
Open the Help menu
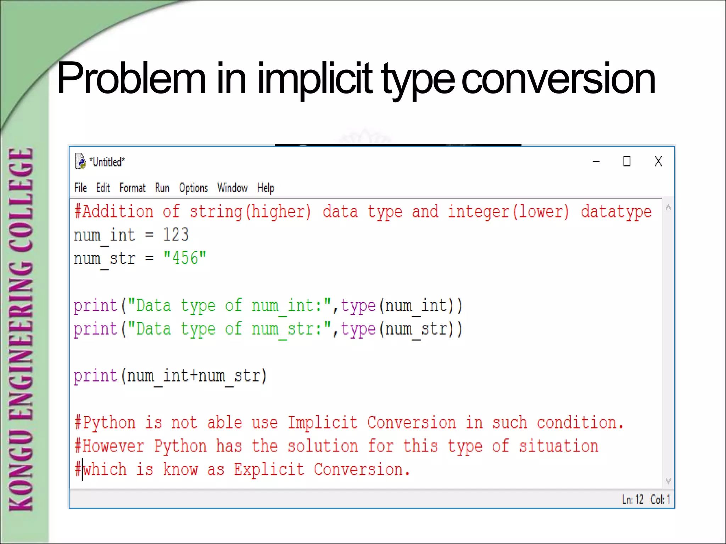(x=266, y=188)
